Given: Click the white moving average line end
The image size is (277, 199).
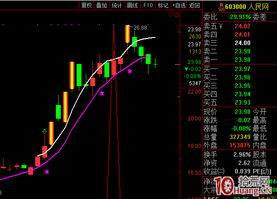Looking at the screenshot, I should coord(155,38).
